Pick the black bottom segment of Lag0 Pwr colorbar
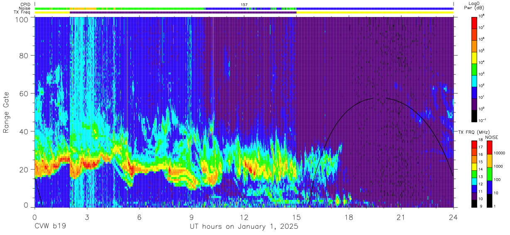 [474, 115]
